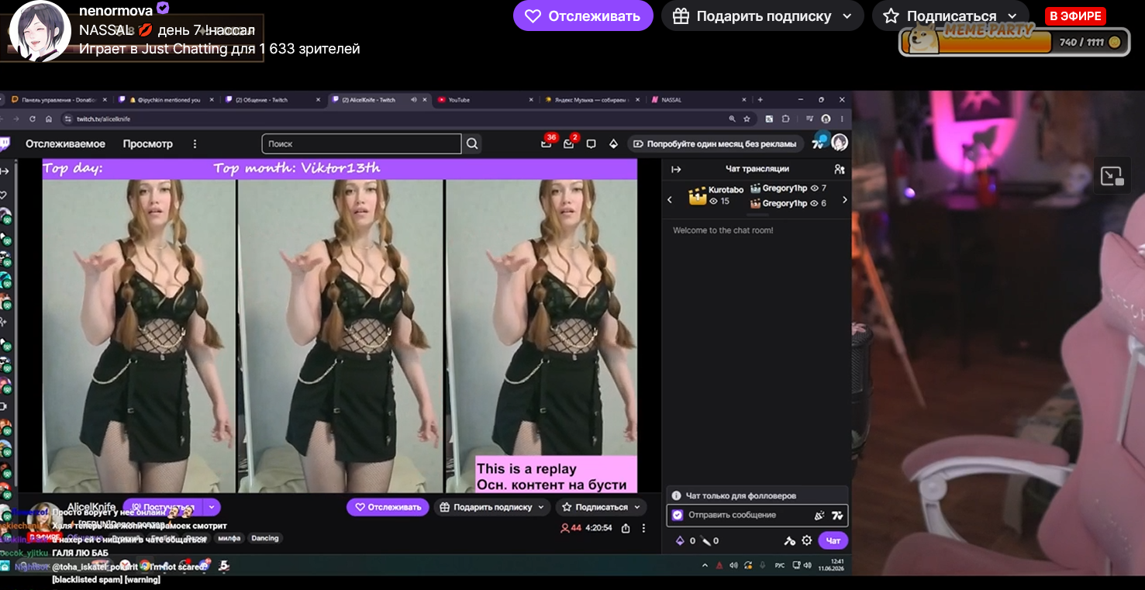The height and width of the screenshot is (590, 1145).
Task: Exit theatre view using the top-right stream overlay icon
Action: (x=1112, y=176)
